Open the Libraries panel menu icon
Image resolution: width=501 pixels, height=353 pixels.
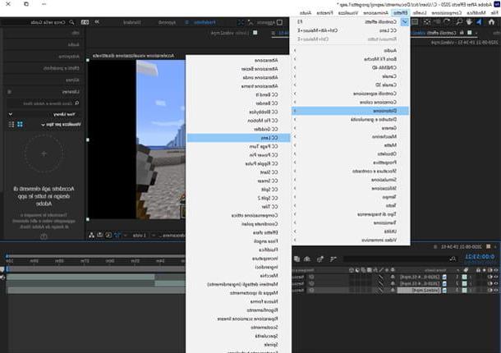point(10,92)
